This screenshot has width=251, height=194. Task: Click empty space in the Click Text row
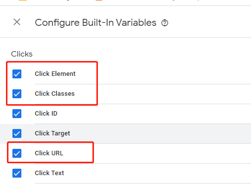click(x=158, y=173)
